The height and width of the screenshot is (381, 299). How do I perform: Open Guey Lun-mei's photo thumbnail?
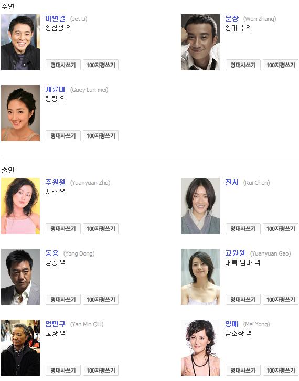click(20, 113)
